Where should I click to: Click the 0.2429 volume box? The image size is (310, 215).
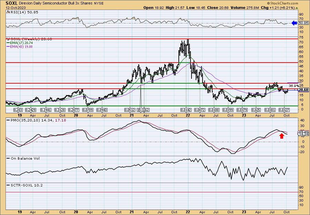[x=31, y=110]
